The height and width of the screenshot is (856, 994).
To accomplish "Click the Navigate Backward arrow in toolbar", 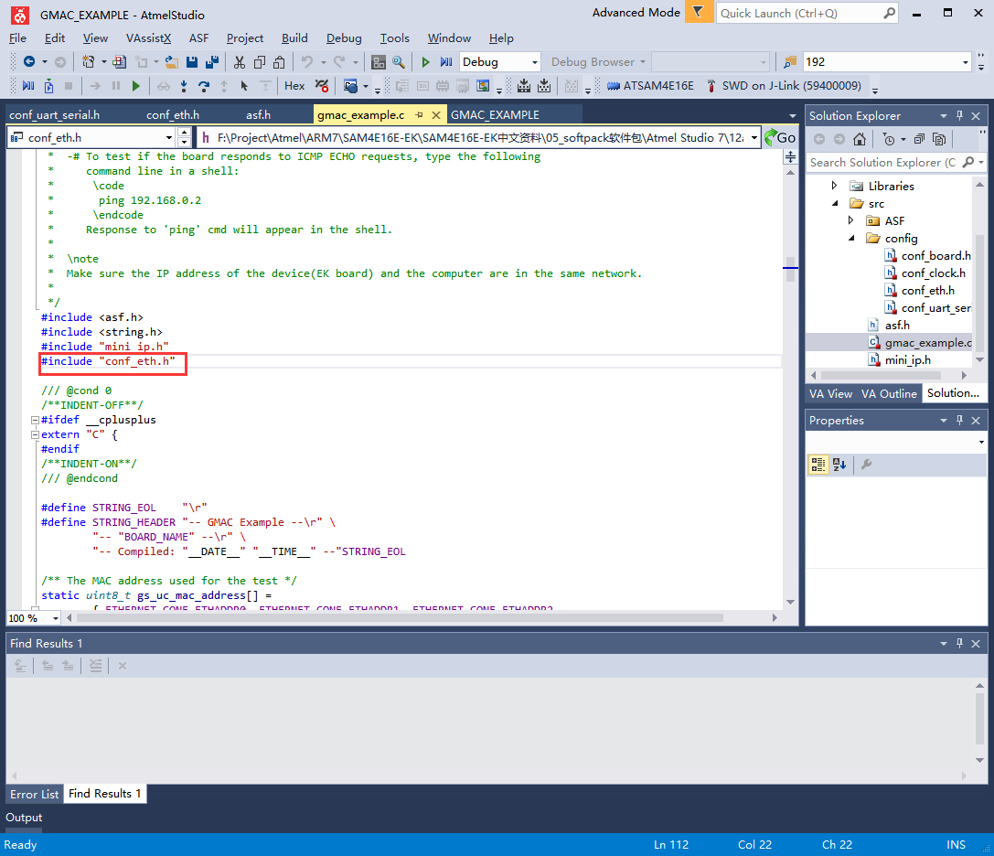I will (x=29, y=61).
